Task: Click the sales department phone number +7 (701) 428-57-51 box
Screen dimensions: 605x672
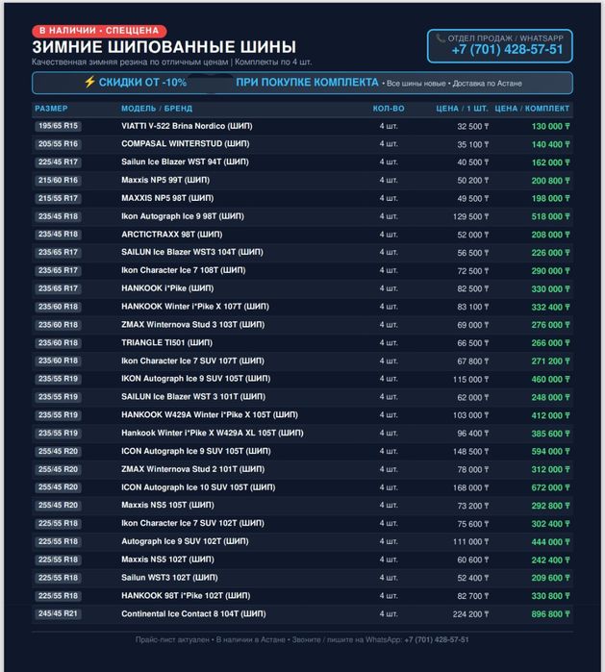Action: [x=499, y=46]
